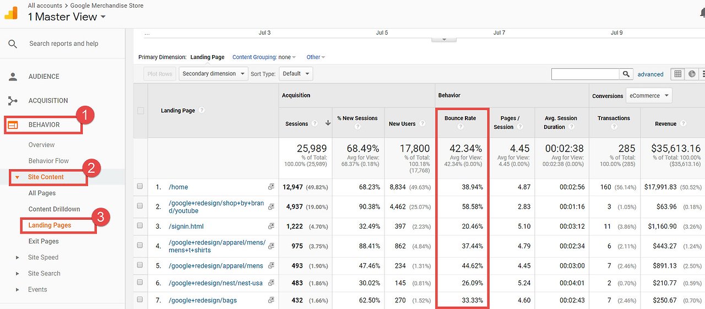Check the box for row 5 apparel/mens
The width and height of the screenshot is (705, 309).
point(140,265)
